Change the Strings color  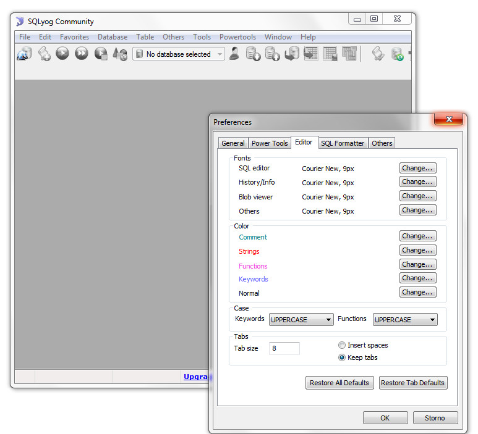417,250
